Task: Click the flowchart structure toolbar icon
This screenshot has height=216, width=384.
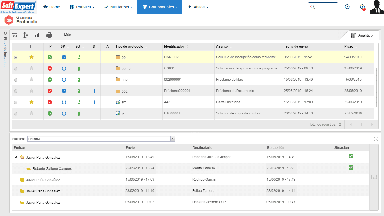Action: pyautogui.click(x=26, y=35)
